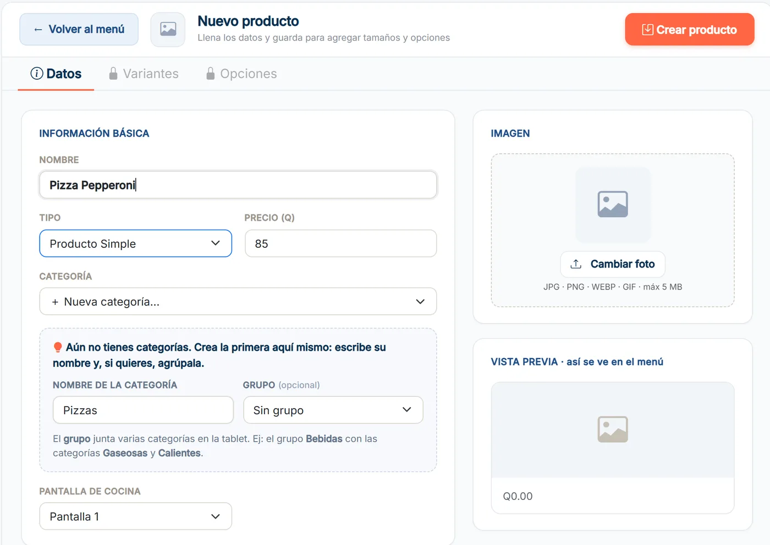This screenshot has width=770, height=545.
Task: Click the Nombre field containing Pizza Pepperoni
Action: 238,185
